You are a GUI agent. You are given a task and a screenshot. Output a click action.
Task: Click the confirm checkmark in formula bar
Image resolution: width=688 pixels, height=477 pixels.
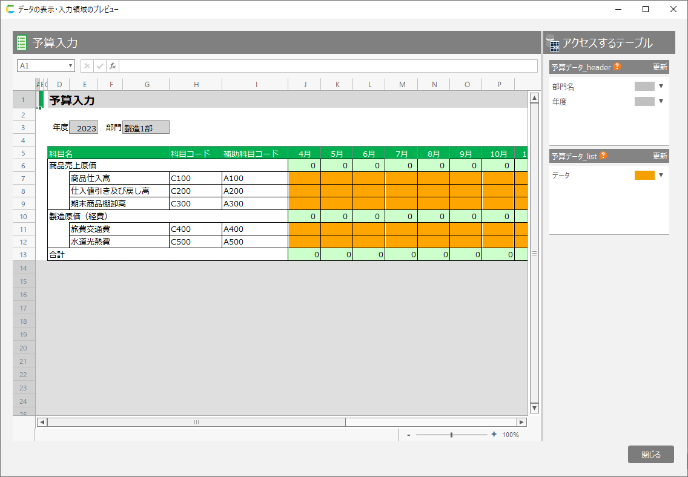point(100,66)
